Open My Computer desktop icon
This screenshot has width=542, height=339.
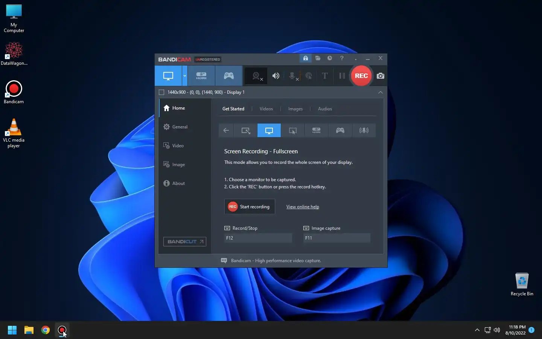click(14, 18)
